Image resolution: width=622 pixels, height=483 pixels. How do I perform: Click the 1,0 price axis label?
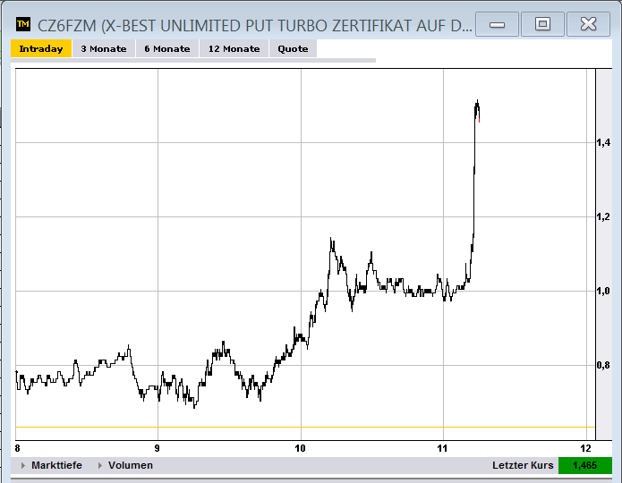(603, 291)
